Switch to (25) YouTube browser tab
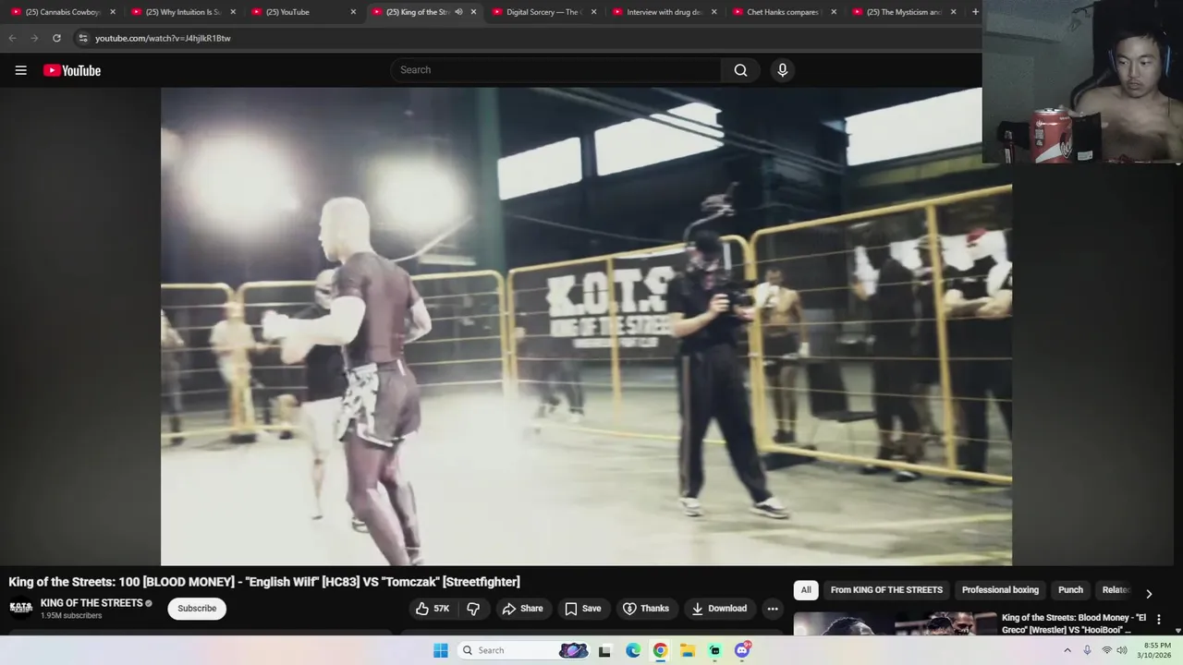Image resolution: width=1183 pixels, height=665 pixels. pyautogui.click(x=300, y=12)
